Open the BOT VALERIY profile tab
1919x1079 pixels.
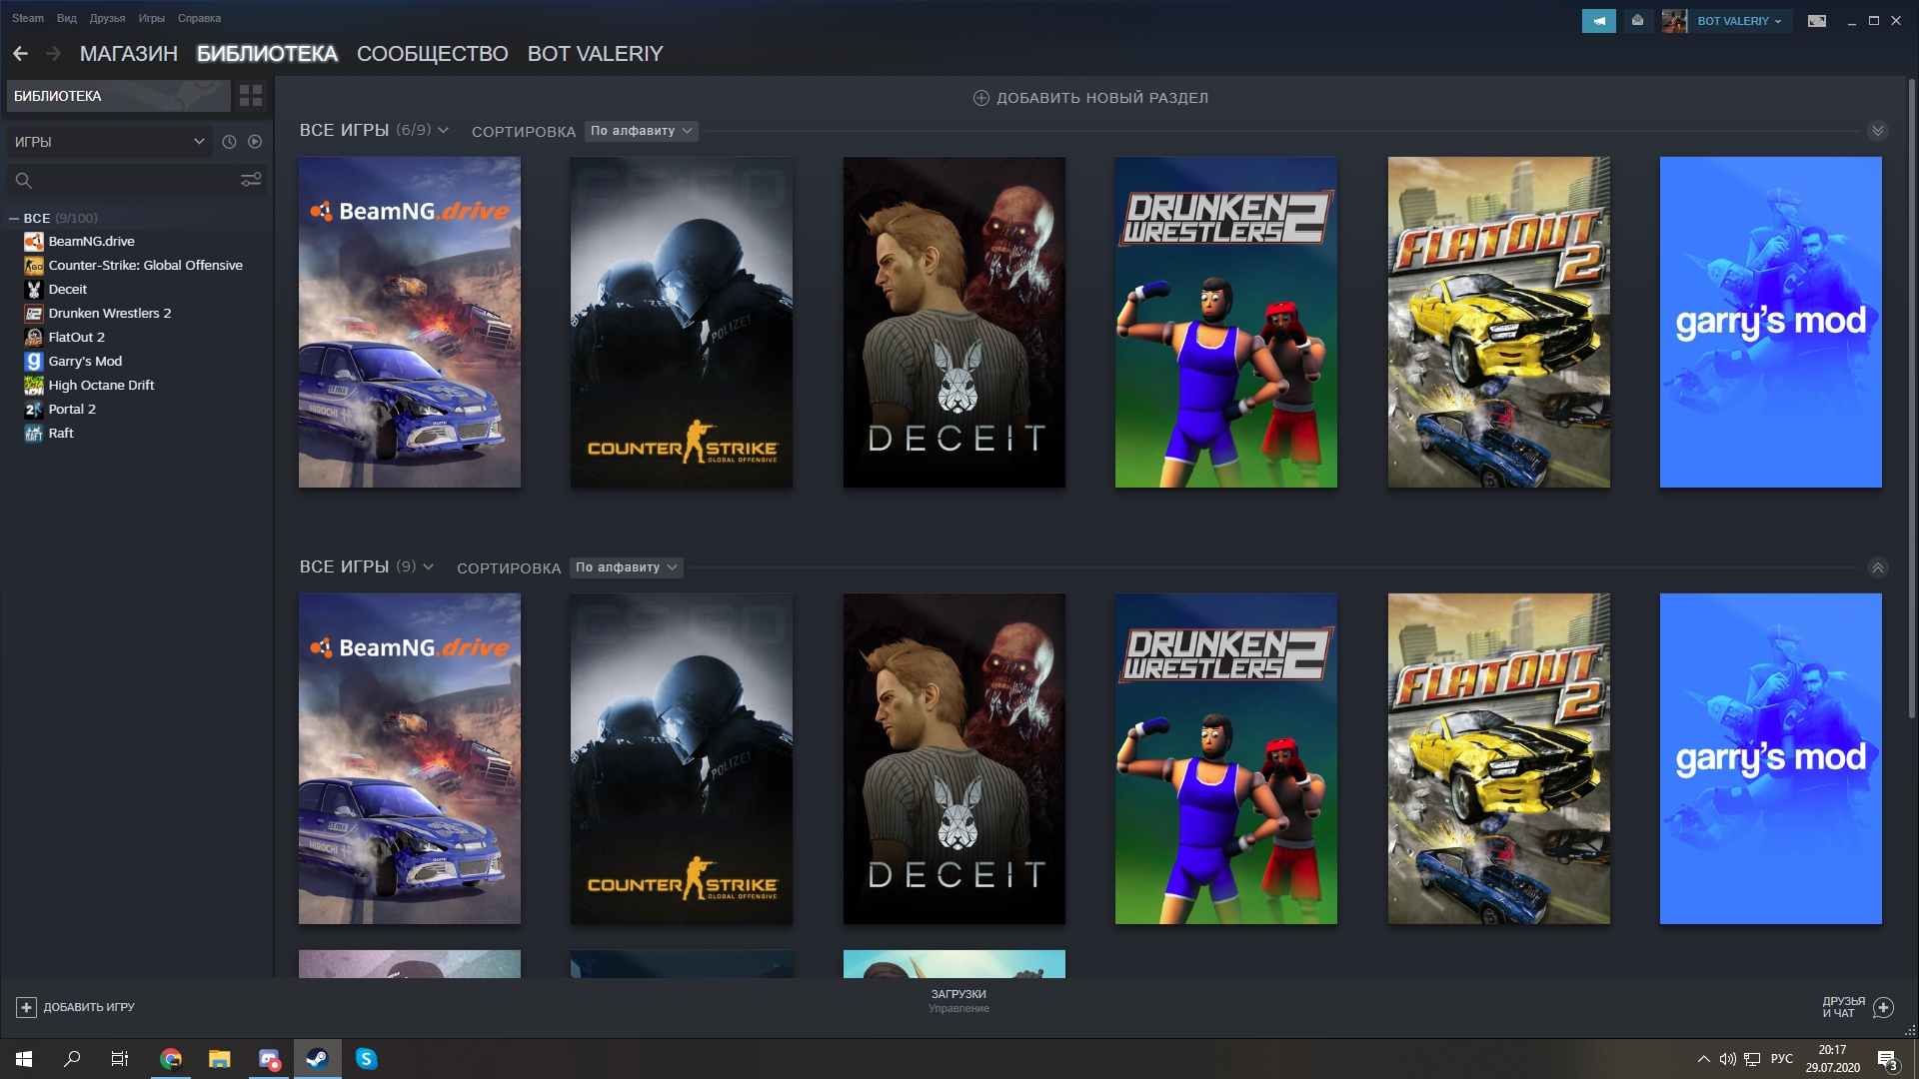tap(595, 54)
